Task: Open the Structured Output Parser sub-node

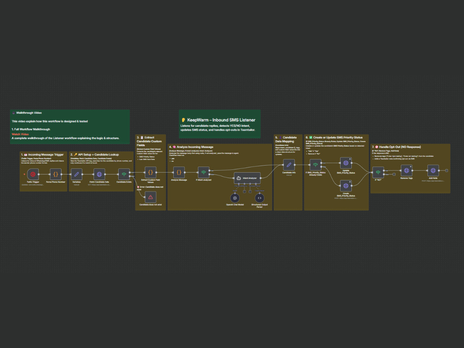Action: point(259,198)
